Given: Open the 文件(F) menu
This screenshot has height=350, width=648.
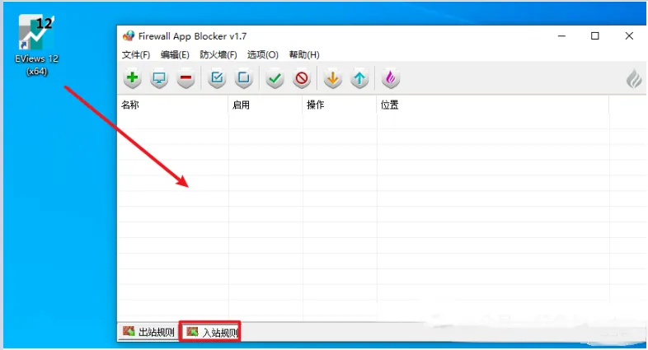Looking at the screenshot, I should coord(135,54).
